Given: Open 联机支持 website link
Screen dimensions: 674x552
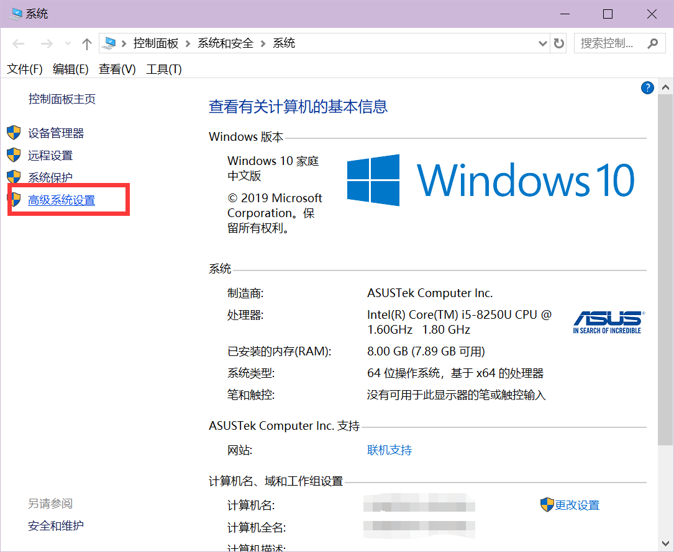Looking at the screenshot, I should [x=389, y=450].
